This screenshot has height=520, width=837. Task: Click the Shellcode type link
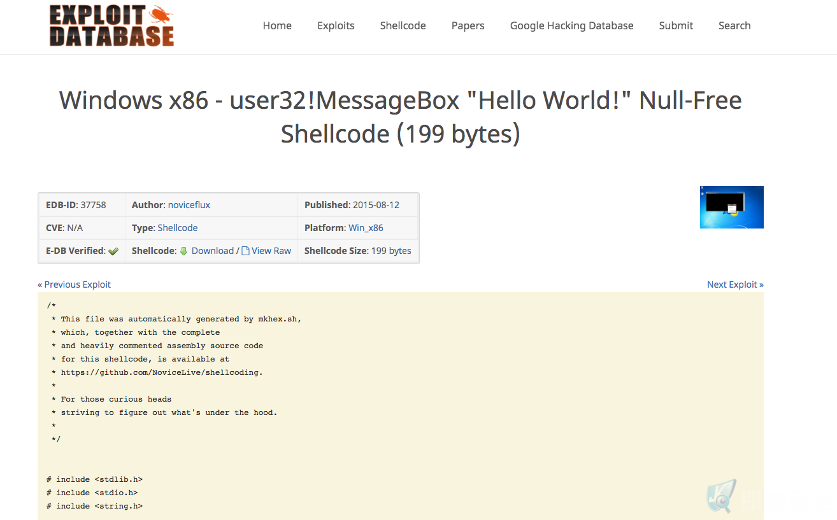178,228
